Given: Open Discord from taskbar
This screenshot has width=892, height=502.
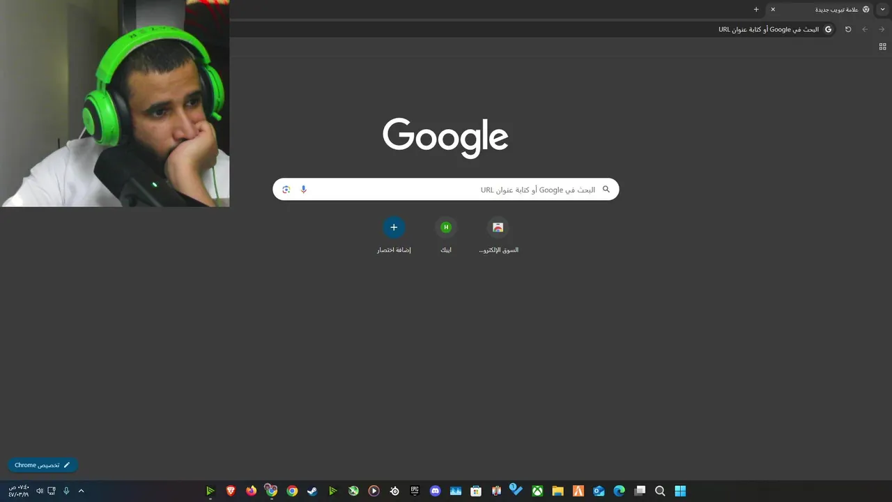Looking at the screenshot, I should click(x=436, y=491).
